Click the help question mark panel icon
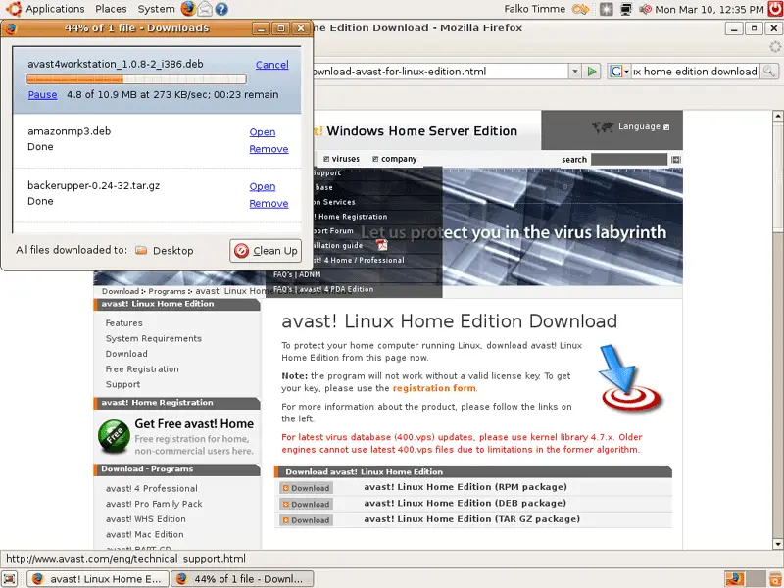Viewport: 784px width, 588px height. coord(221,9)
